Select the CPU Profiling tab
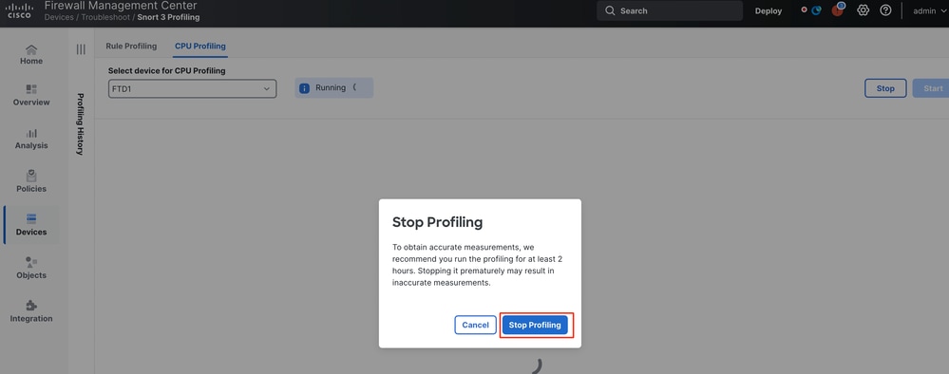This screenshot has width=949, height=374. click(x=200, y=46)
